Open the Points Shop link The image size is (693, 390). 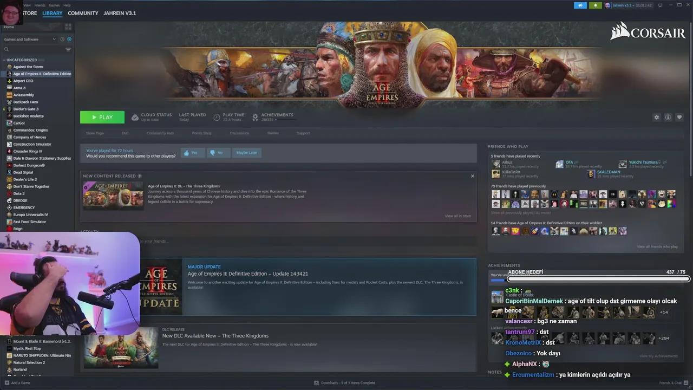click(201, 133)
